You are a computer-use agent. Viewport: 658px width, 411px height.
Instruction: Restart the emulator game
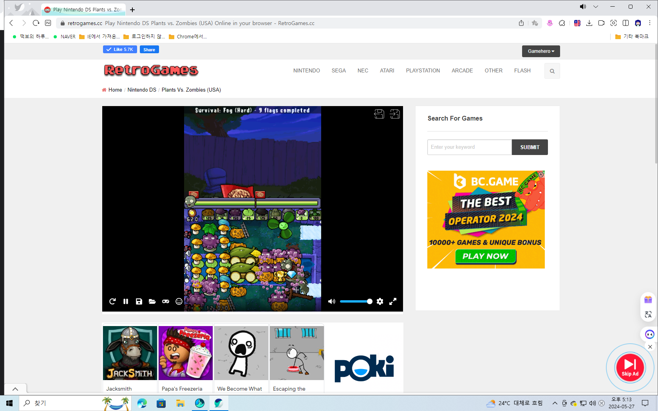(112, 301)
